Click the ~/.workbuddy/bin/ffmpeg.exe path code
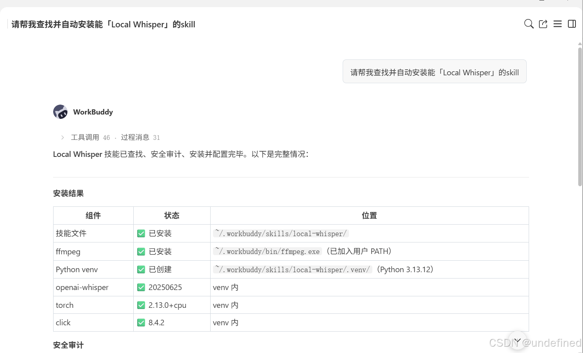 tap(267, 251)
